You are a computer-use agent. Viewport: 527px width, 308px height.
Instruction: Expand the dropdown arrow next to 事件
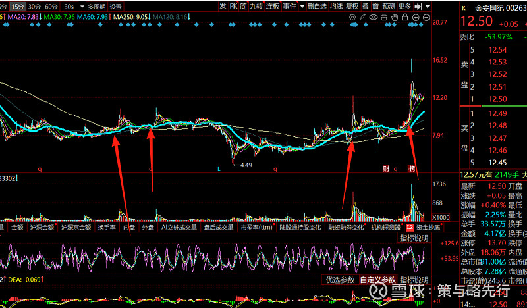pos(302,7)
